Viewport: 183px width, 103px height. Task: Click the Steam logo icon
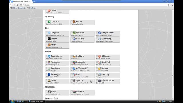49,39
